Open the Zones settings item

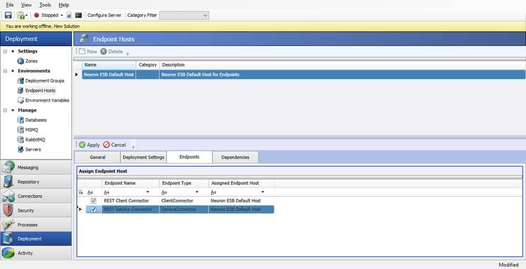(27, 61)
